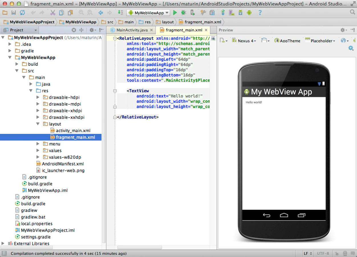Click the Cut scissors icon in toolbar

coord(53,13)
